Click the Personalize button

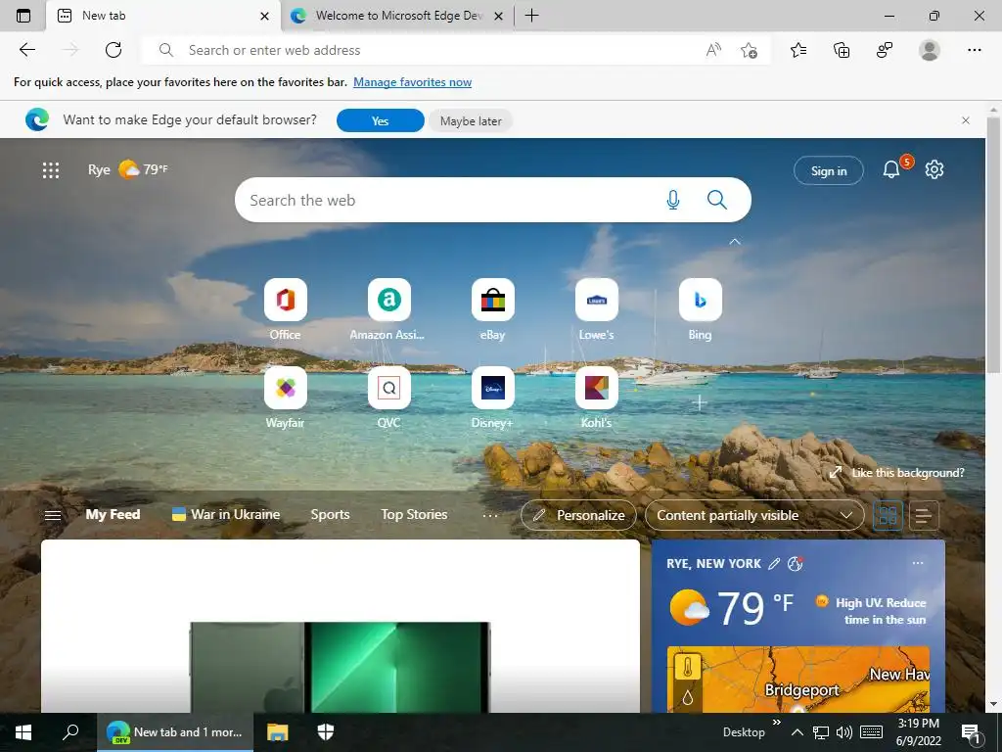578,515
